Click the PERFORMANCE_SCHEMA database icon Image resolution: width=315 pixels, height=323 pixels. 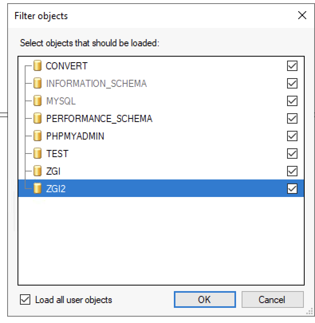[37, 118]
